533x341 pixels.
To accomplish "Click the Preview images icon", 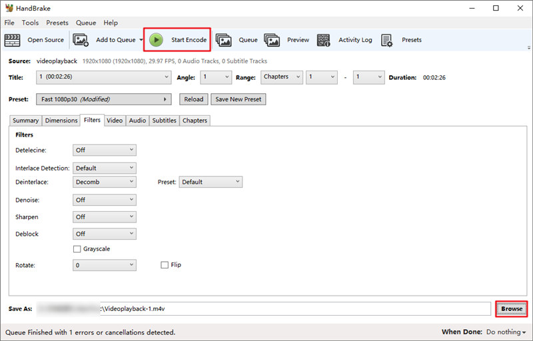I will (272, 40).
